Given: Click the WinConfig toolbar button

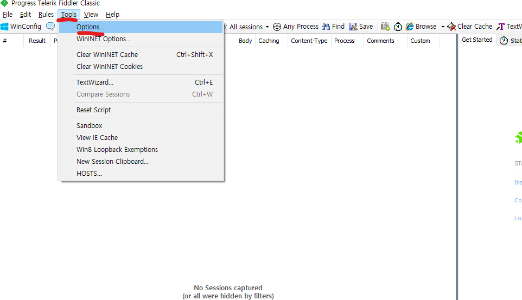Looking at the screenshot, I should (21, 26).
